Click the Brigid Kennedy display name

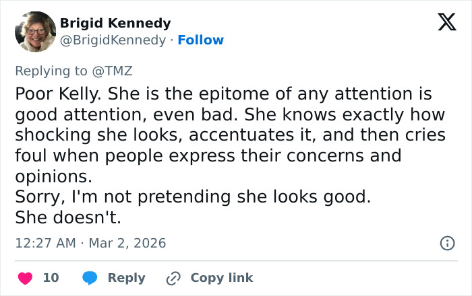click(115, 24)
